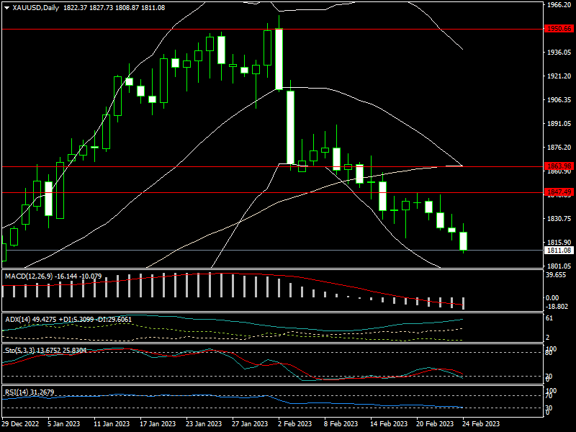Click the 39.655 value on the MACD scale

click(558, 275)
